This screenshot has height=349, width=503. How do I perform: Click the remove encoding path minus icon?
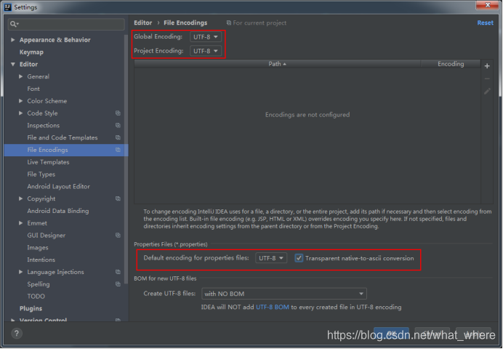click(487, 79)
